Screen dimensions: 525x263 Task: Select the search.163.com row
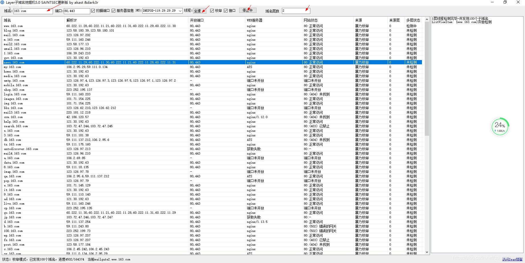tap(212, 126)
